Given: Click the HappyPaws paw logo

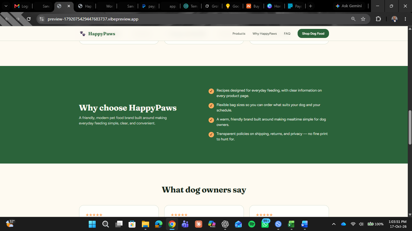Looking at the screenshot, I should pyautogui.click(x=82, y=34).
